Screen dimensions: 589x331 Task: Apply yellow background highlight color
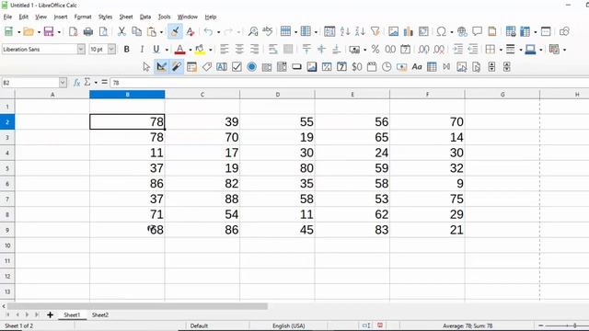tap(200, 49)
